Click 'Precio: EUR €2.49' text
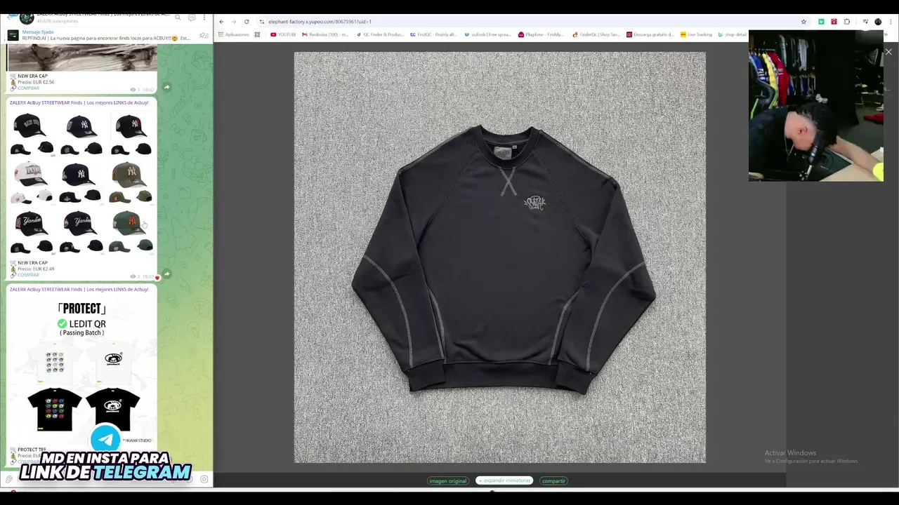Screen dimensions: 899x505 [x=36, y=269]
